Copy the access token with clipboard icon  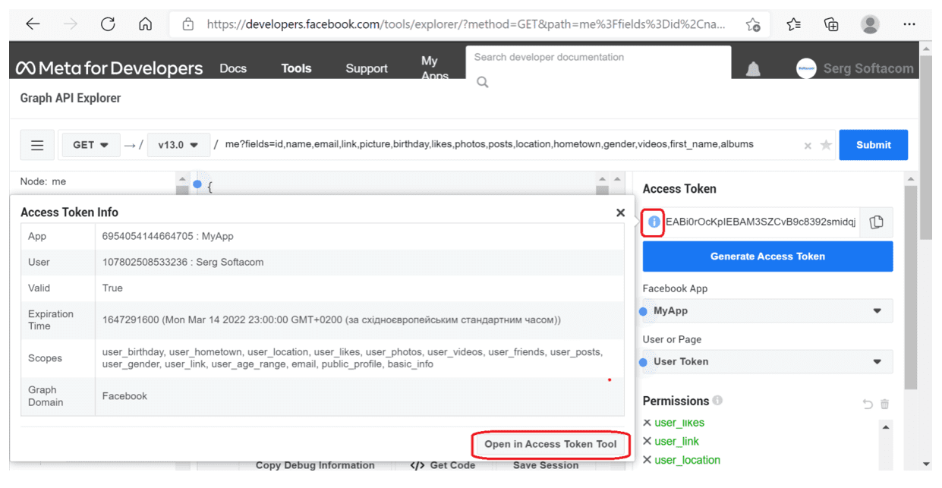(876, 222)
